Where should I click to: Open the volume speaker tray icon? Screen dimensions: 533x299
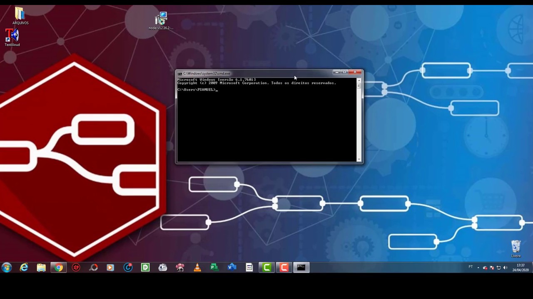click(505, 268)
